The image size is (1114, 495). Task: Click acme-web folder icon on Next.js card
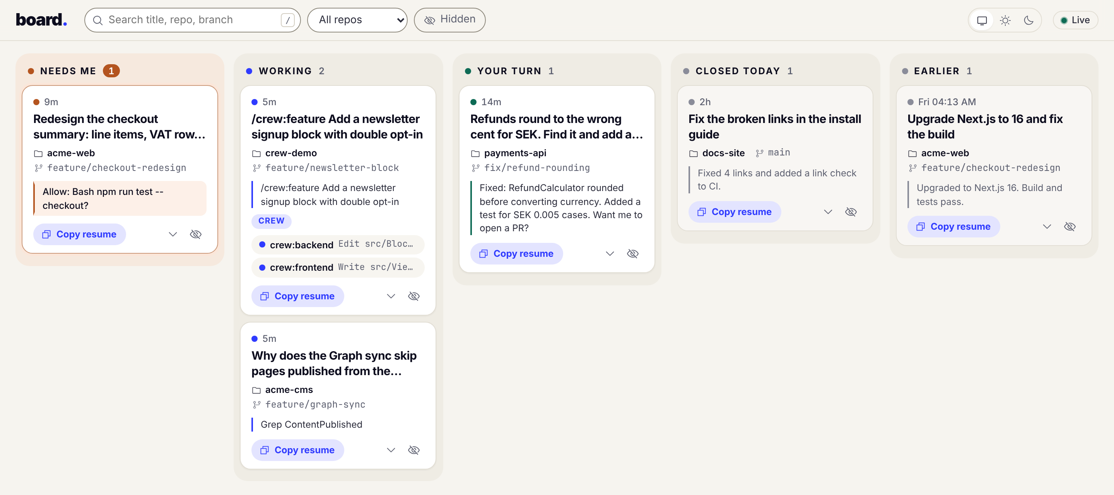912,154
